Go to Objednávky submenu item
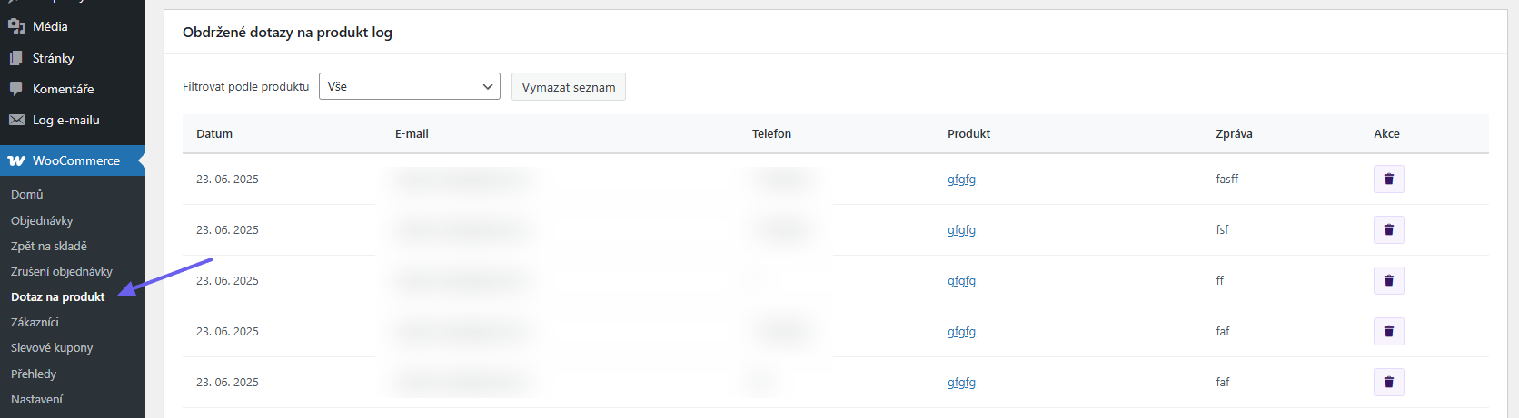This screenshot has height=418, width=1519. [42, 220]
